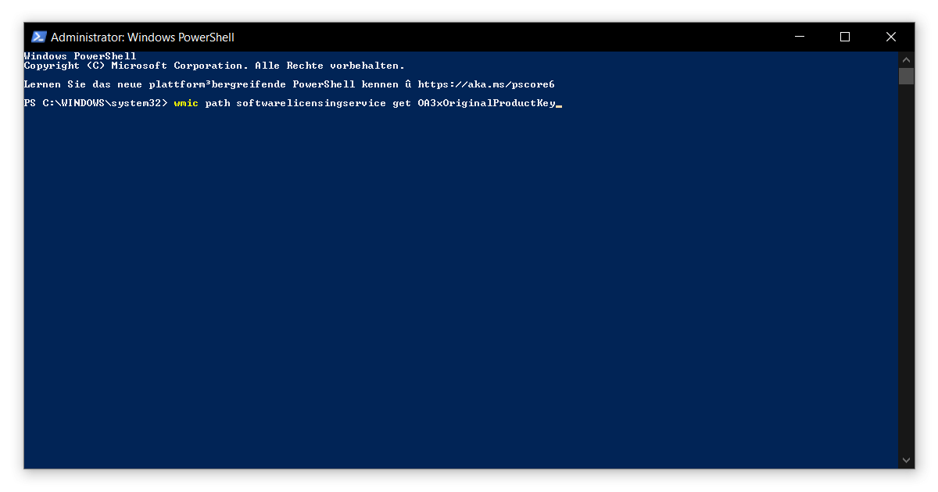Click the 'PS C:\WINDOWS\system32>' prompt
Screen dimensions: 938x492
(x=95, y=103)
